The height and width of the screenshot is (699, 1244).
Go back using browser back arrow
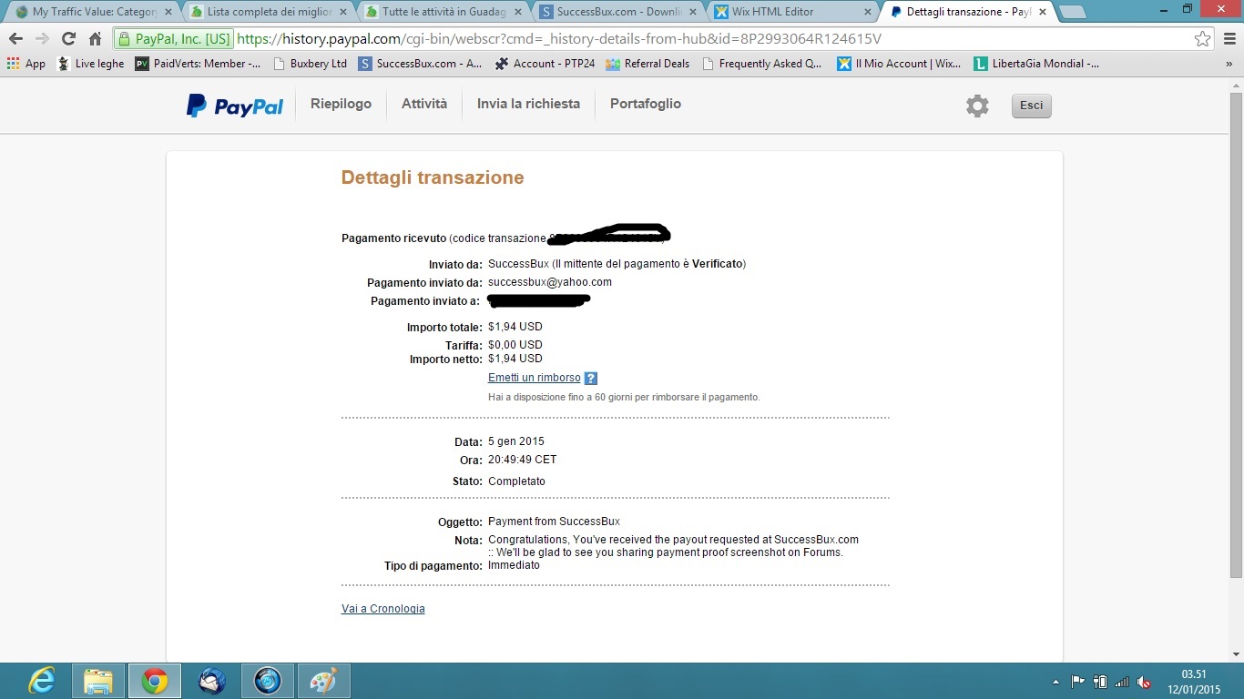click(15, 39)
